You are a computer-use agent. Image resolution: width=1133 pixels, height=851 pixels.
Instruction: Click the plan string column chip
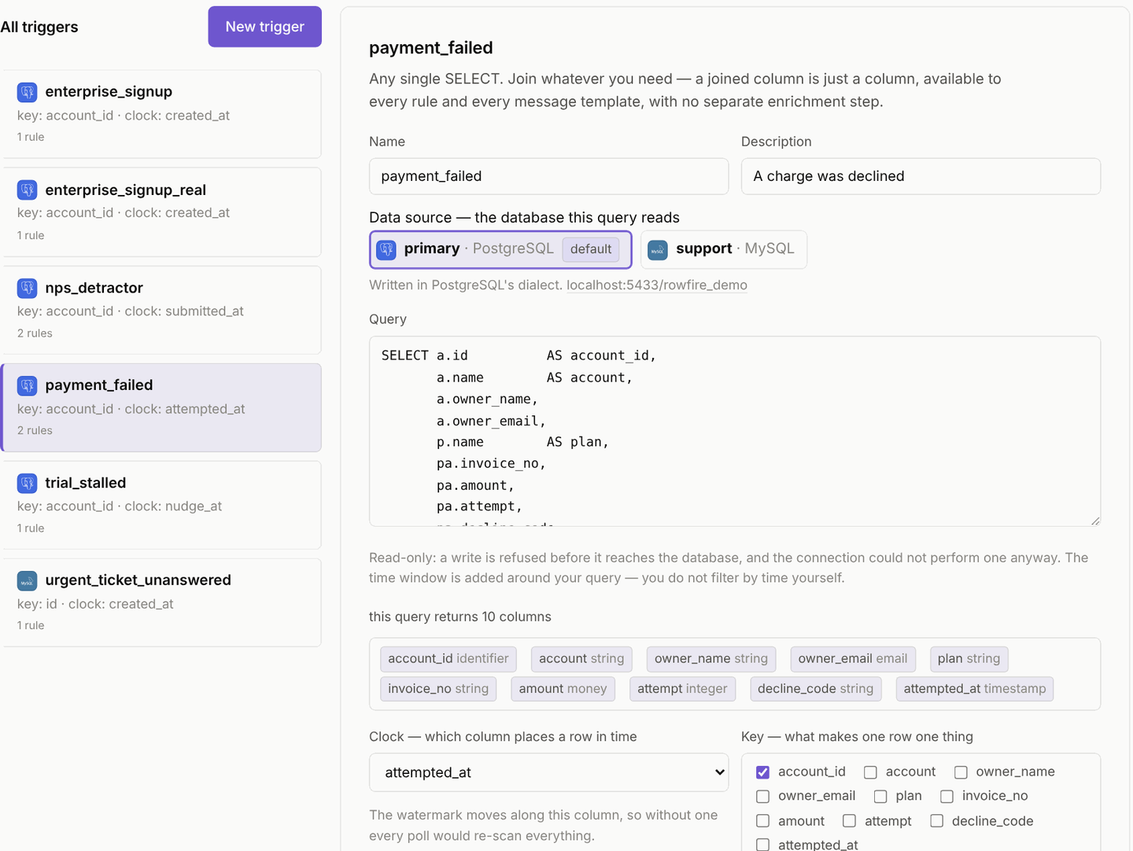969,658
